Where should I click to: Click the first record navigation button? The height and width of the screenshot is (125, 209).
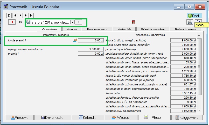15,16
